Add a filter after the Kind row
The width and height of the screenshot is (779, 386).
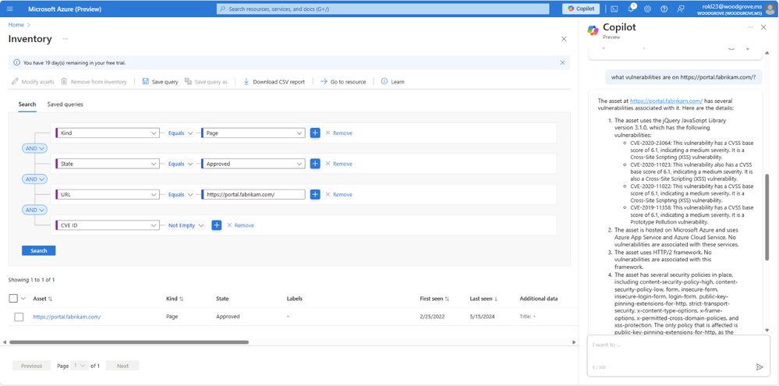pyautogui.click(x=315, y=133)
